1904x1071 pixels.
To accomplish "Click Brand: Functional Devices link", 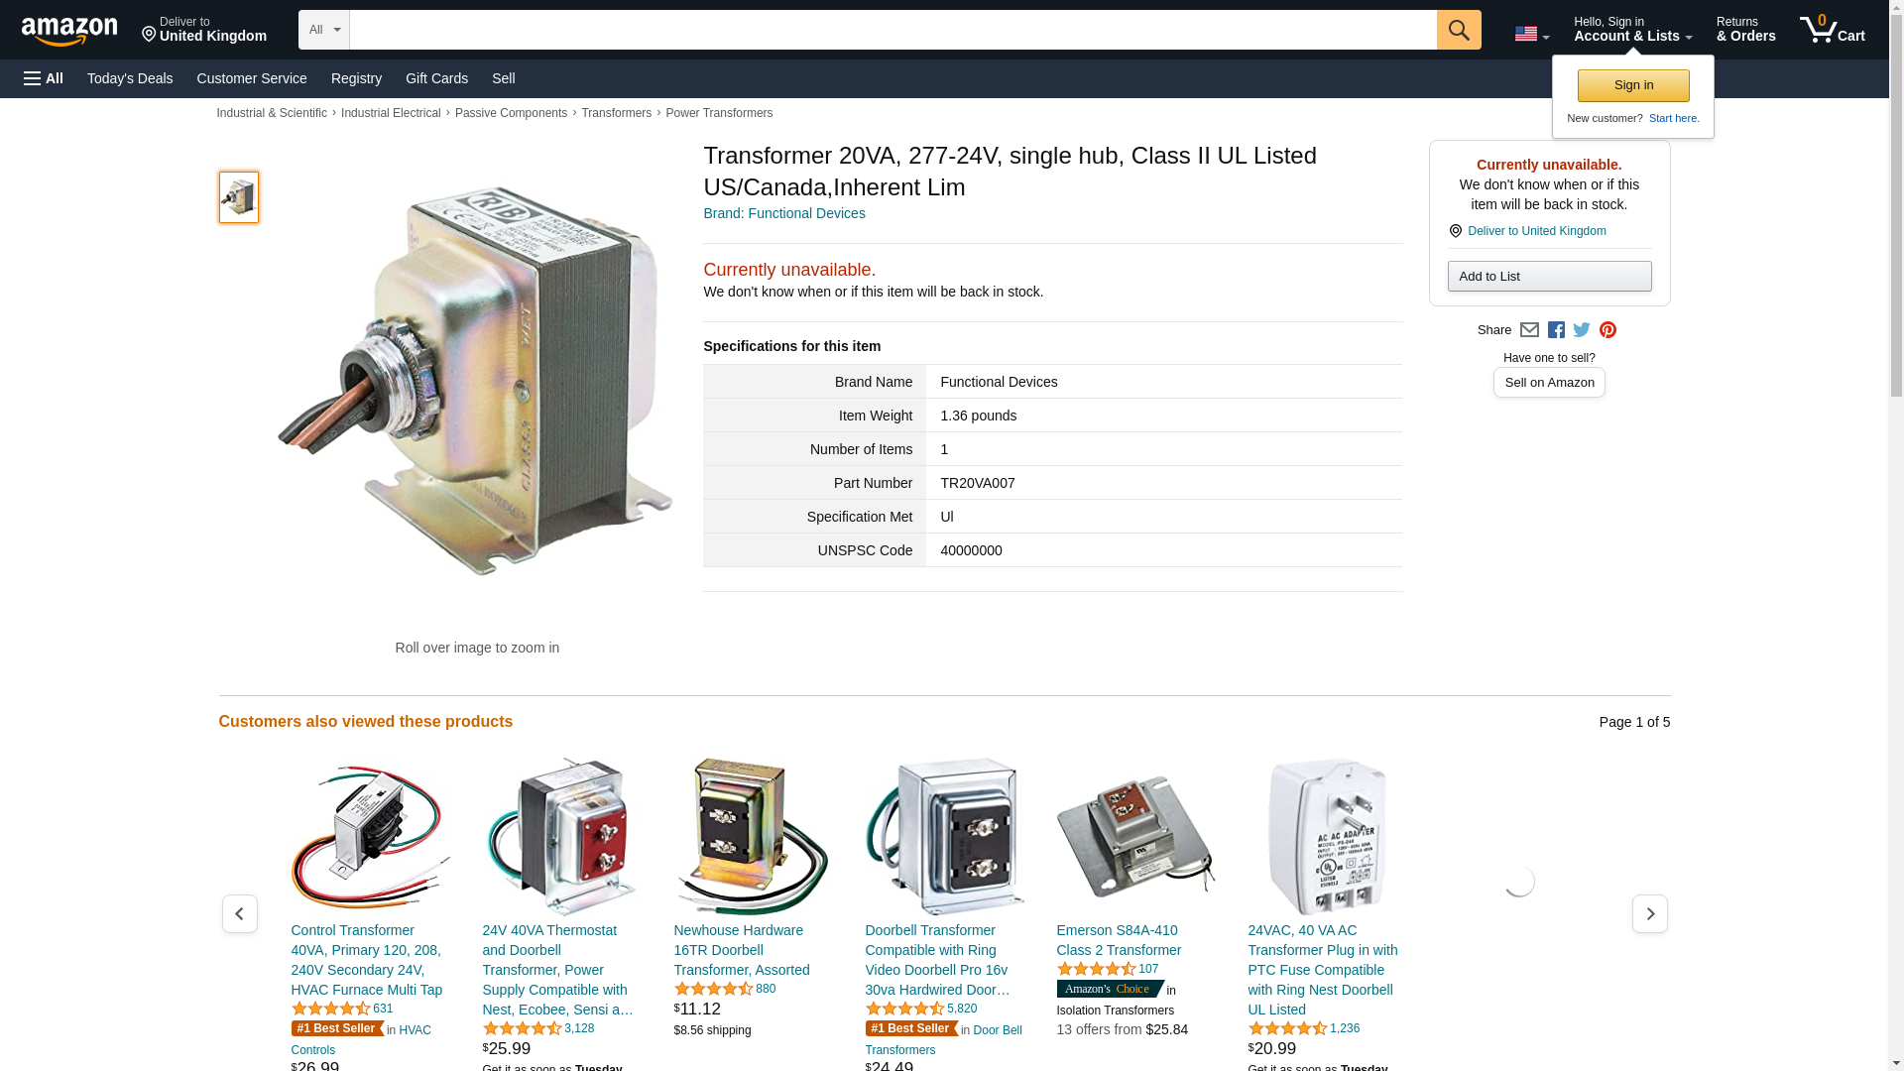I will pos(784,213).
